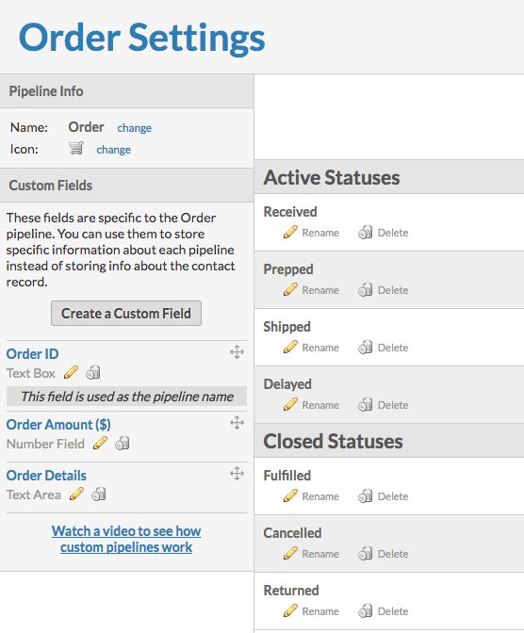Edit the Order Details field with pencil icon
The height and width of the screenshot is (633, 524).
click(x=76, y=495)
